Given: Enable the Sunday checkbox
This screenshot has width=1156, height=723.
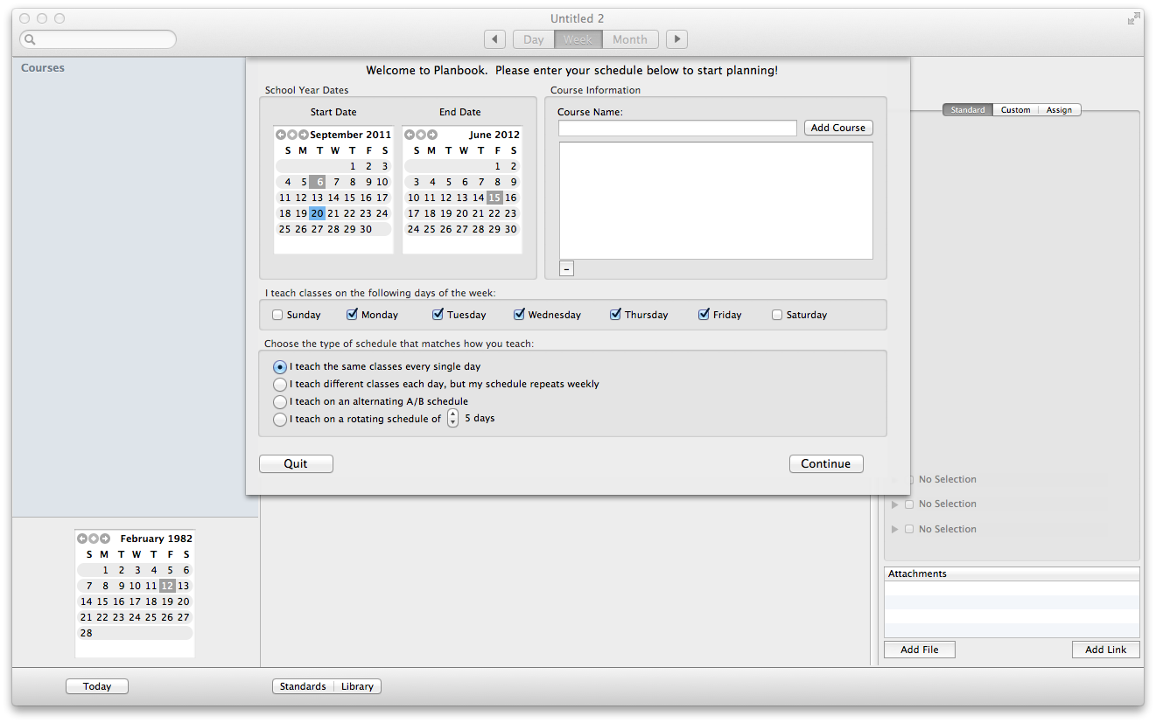Looking at the screenshot, I should point(277,315).
